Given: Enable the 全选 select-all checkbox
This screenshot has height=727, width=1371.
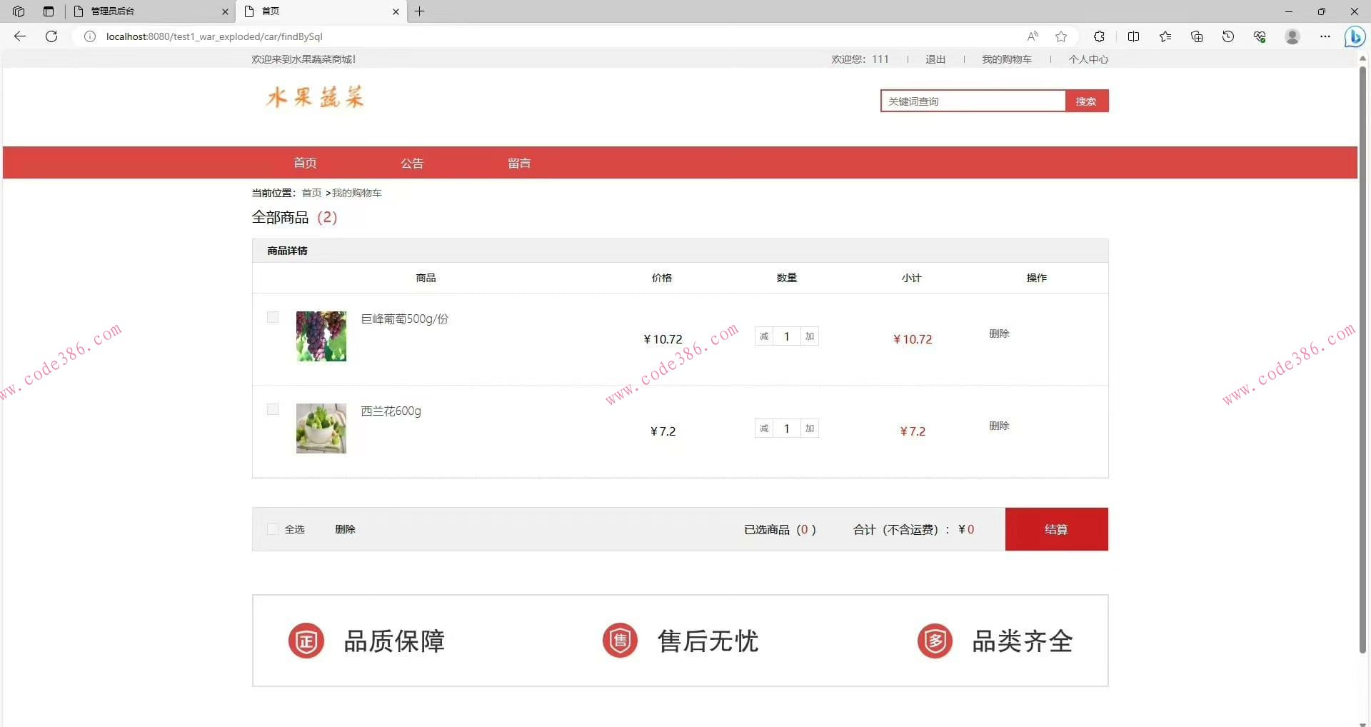Looking at the screenshot, I should pyautogui.click(x=272, y=529).
